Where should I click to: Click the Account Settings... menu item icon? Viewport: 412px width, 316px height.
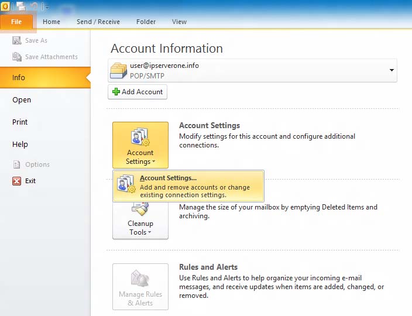126,183
